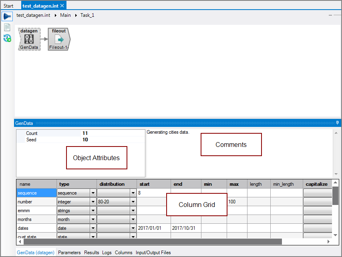
Task: Open the Parameters tab
Action: click(x=69, y=253)
